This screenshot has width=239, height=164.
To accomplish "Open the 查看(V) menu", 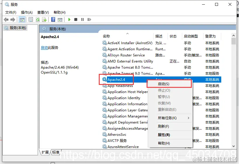I will point(43,12).
